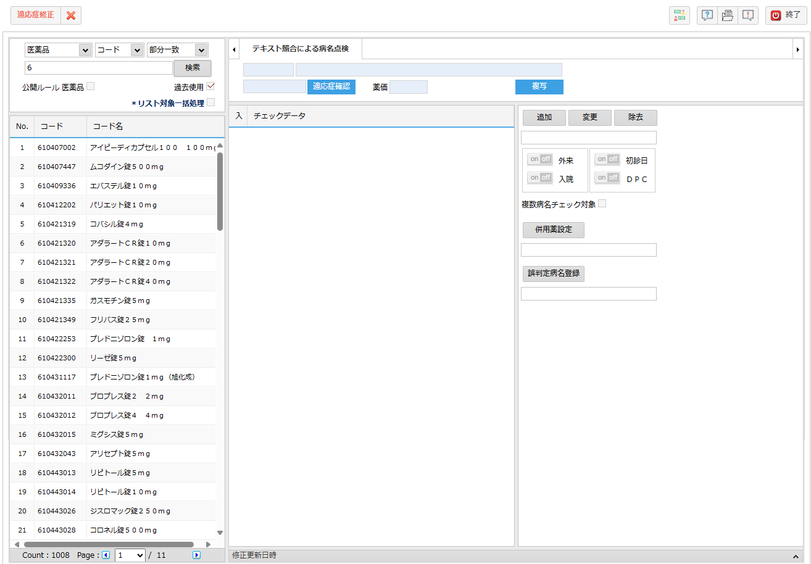The image size is (811, 564).
Task: Click the text field under 追加 button
Action: [589, 138]
